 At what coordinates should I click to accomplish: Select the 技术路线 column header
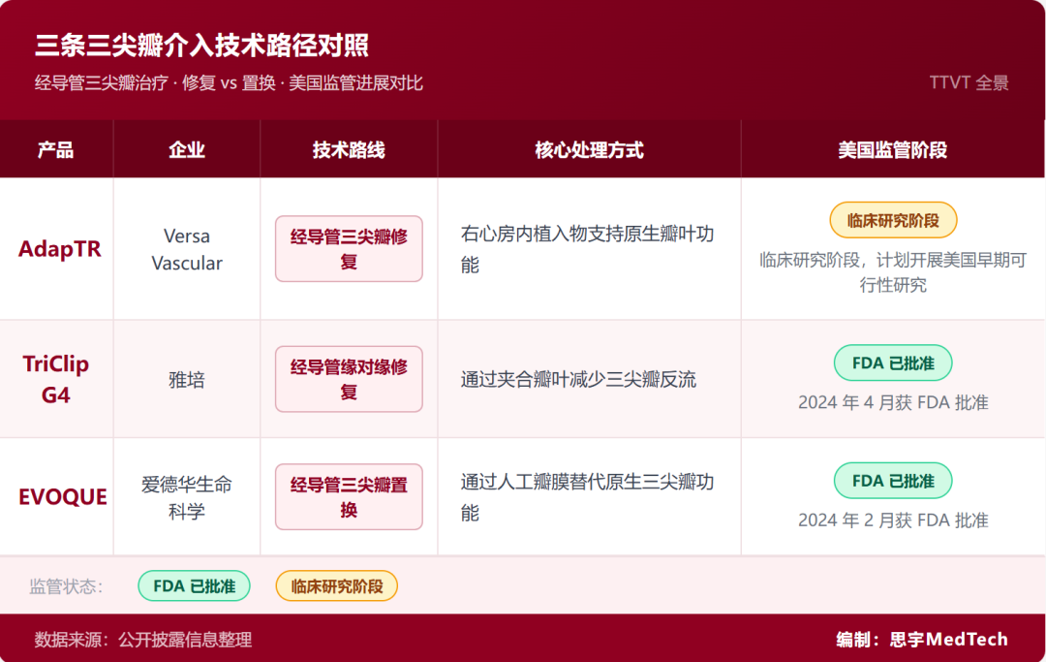point(349,149)
